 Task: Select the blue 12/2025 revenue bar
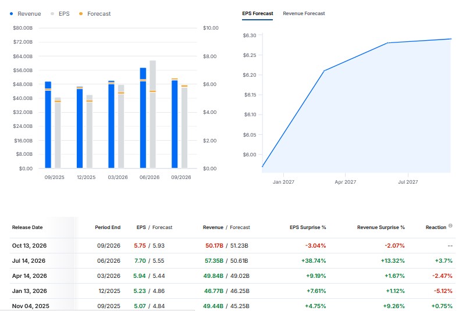tap(80, 127)
